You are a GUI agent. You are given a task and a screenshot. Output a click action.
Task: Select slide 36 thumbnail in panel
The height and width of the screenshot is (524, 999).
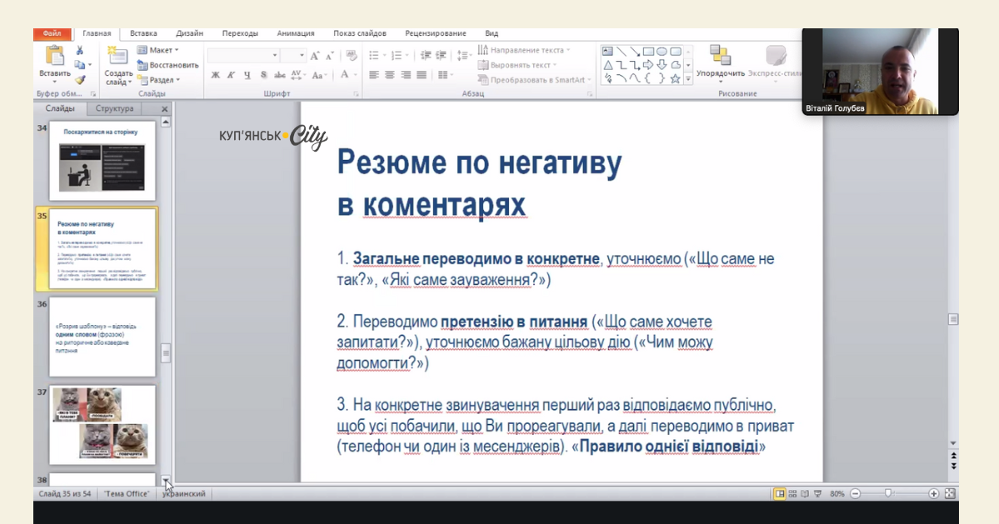click(x=102, y=337)
